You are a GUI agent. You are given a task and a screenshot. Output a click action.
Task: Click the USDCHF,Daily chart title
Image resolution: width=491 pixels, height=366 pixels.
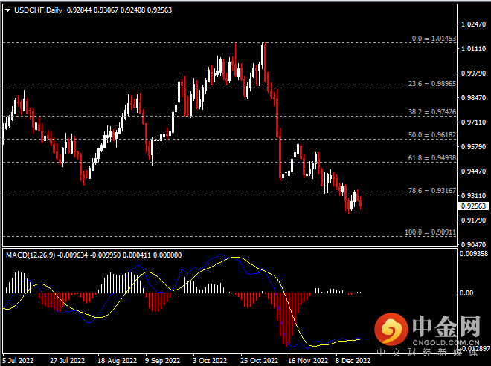click(x=38, y=11)
